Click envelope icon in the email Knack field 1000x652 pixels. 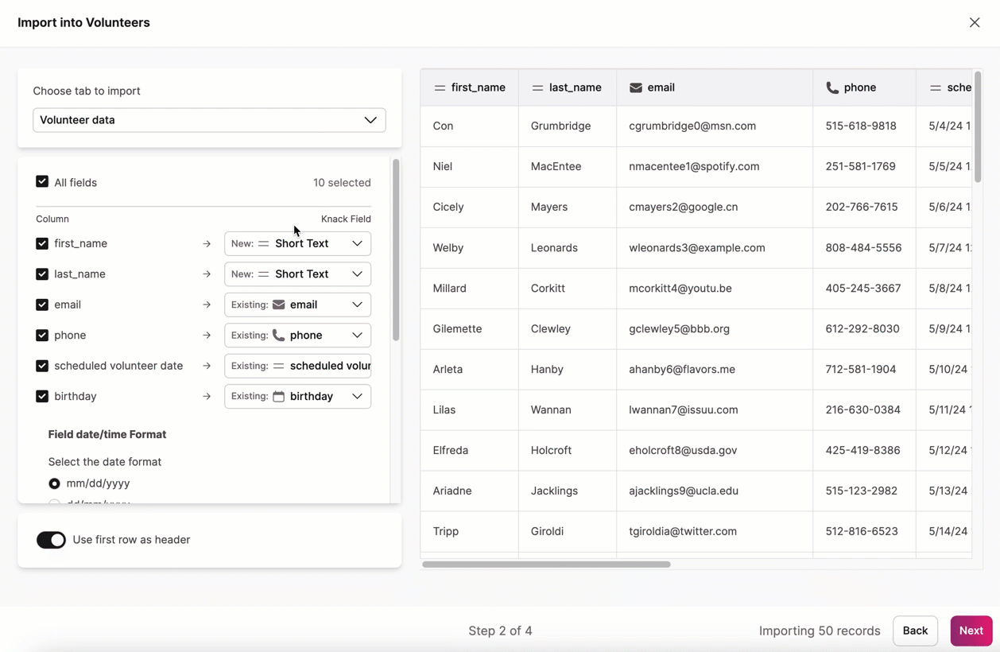click(278, 305)
